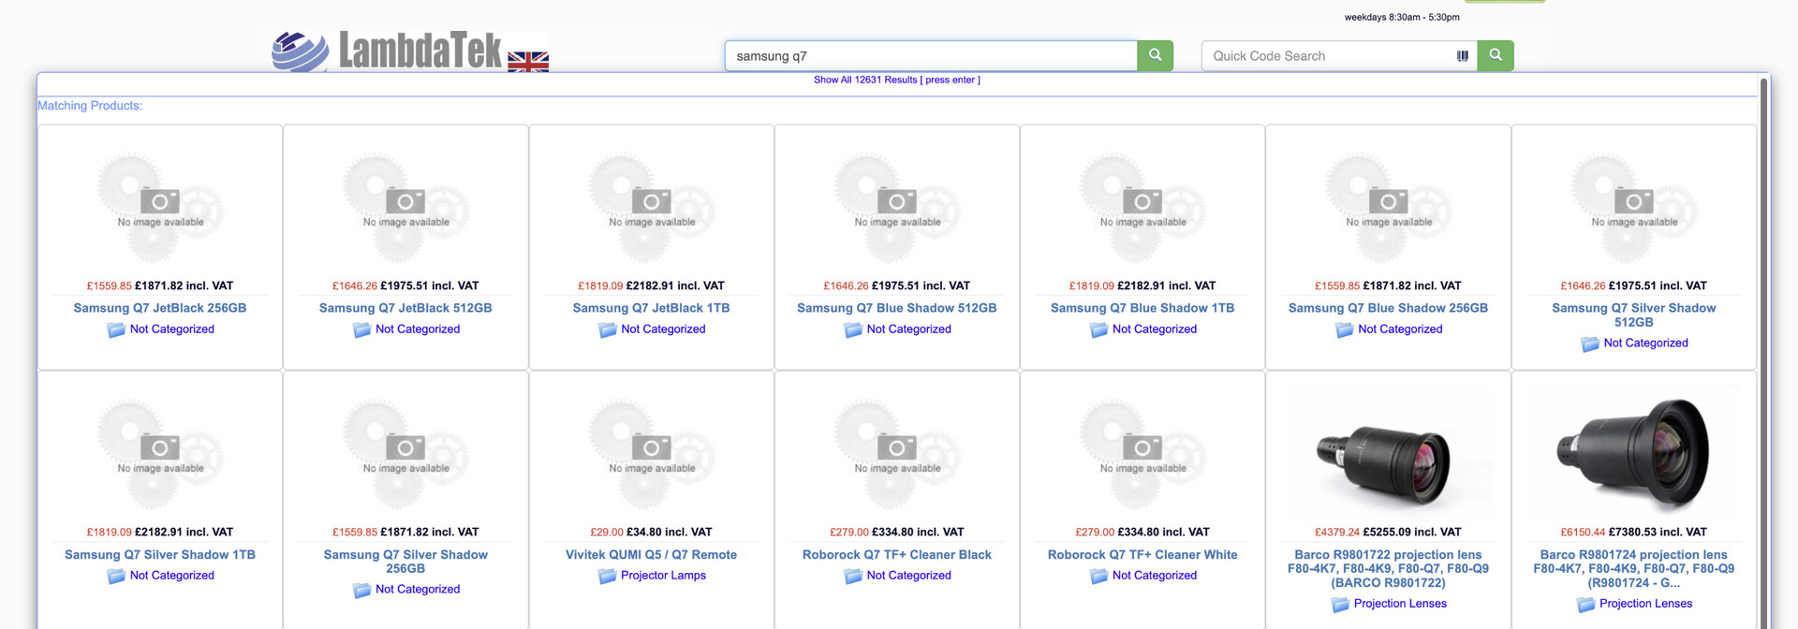
Task: Click Not Categorized under Roborock Q7 TF+ Cleaner Black
Action: (908, 576)
